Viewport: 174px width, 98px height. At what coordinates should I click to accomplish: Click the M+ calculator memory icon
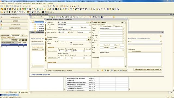pos(73,6)
